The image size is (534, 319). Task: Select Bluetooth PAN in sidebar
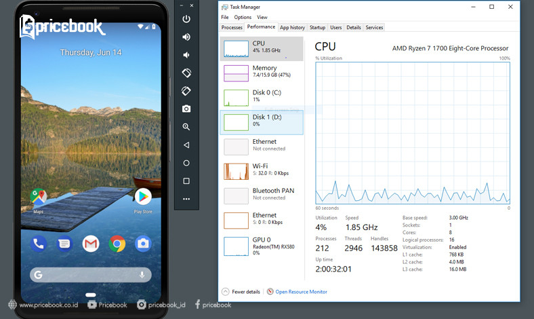(262, 196)
